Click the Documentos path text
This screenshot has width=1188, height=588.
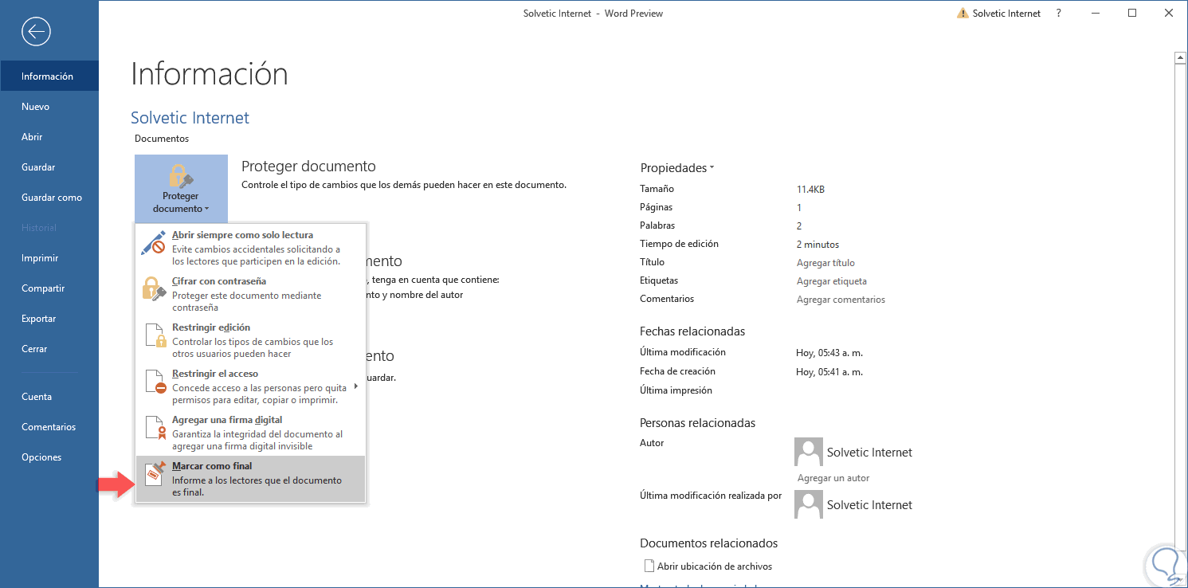click(162, 139)
